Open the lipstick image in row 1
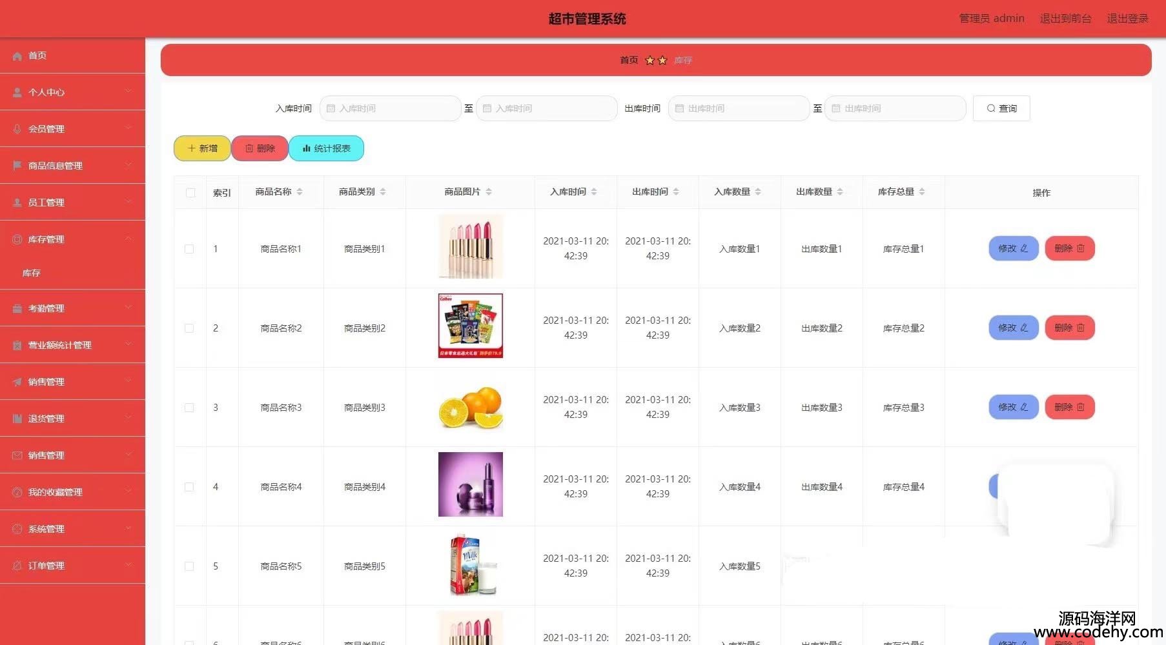The image size is (1166, 645). click(471, 247)
